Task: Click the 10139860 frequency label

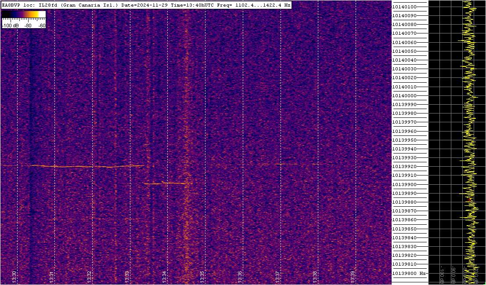Action: [x=404, y=220]
